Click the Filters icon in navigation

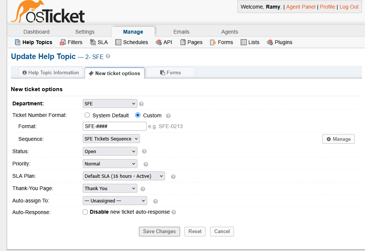click(63, 42)
